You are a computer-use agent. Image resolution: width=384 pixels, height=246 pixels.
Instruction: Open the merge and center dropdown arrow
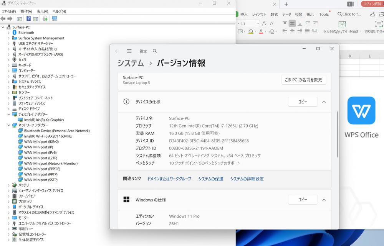pos(360,32)
